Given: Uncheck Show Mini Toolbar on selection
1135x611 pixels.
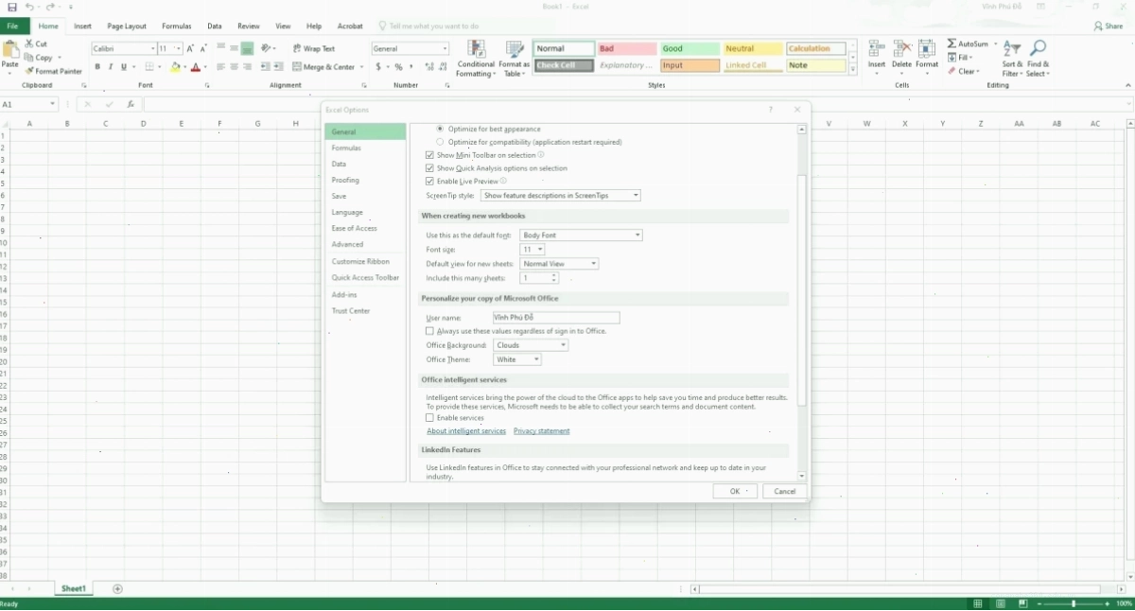Looking at the screenshot, I should (x=429, y=155).
